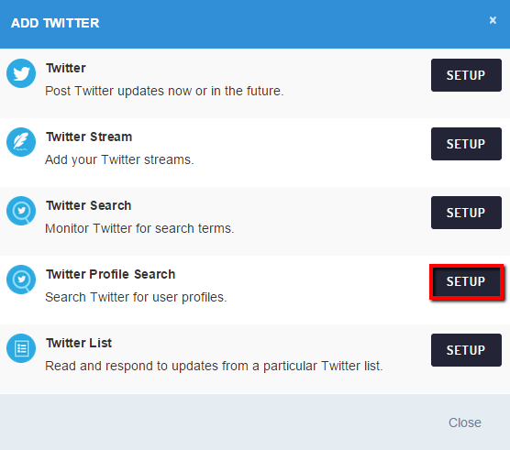The width and height of the screenshot is (510, 450).
Task: Select the Twitter List heading
Action: pyautogui.click(x=79, y=343)
